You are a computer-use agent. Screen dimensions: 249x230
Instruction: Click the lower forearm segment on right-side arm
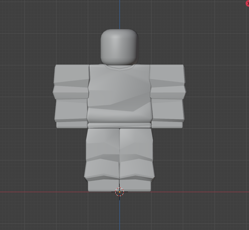click(x=167, y=110)
